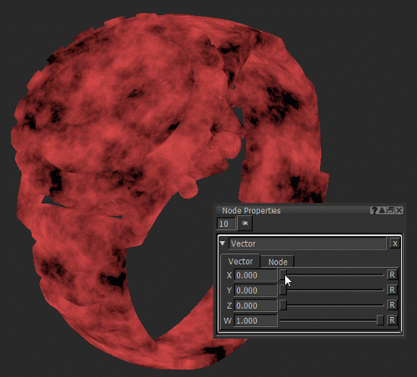Remove the Vector node panel with the x button

tap(394, 244)
